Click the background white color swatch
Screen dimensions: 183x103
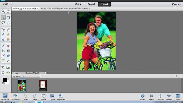pyautogui.click(x=8, y=83)
